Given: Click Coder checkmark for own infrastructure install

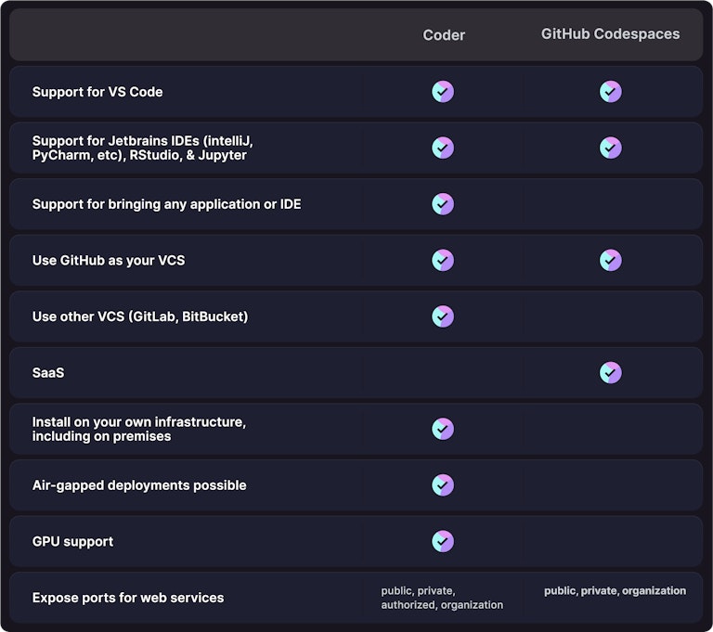Looking at the screenshot, I should click(443, 429).
